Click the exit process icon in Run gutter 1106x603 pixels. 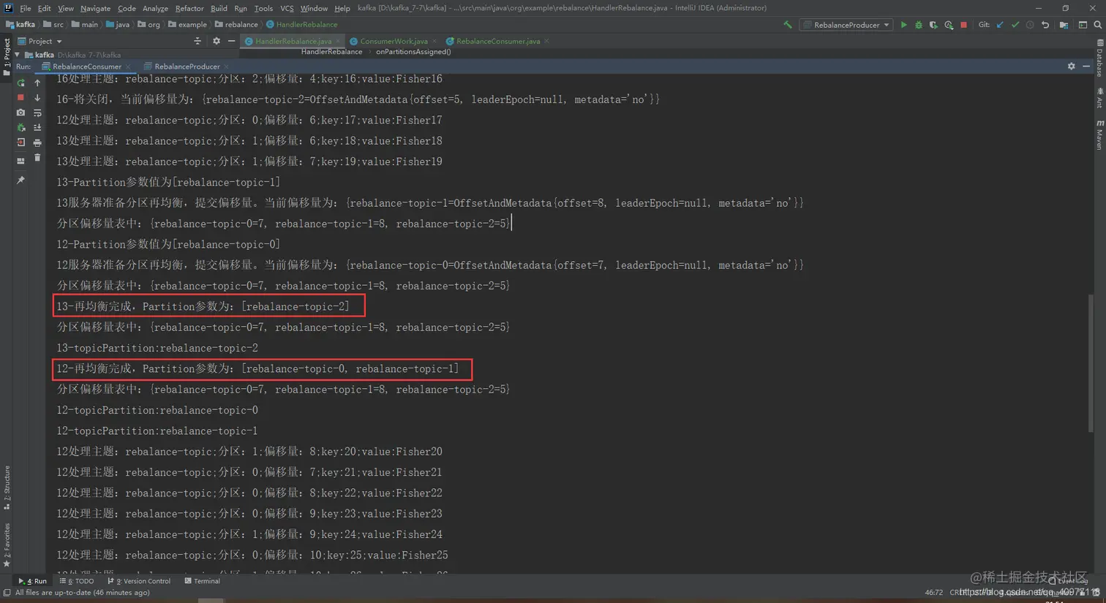pyautogui.click(x=20, y=143)
